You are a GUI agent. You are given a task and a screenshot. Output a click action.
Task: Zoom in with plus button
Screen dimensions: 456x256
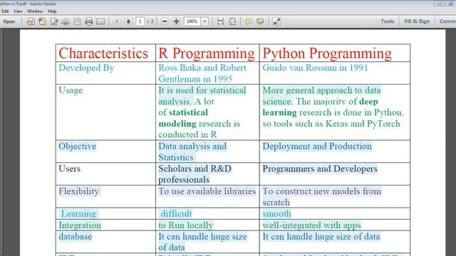click(x=176, y=21)
